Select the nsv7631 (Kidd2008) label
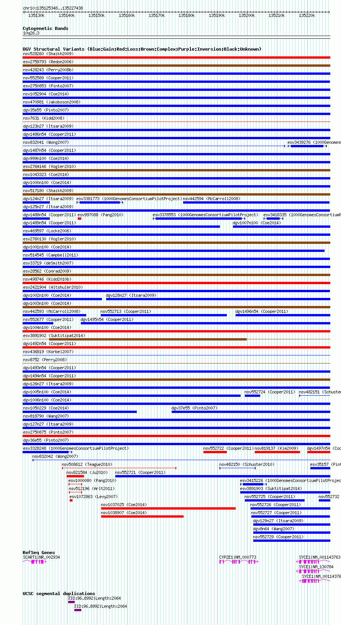 [x=44, y=118]
